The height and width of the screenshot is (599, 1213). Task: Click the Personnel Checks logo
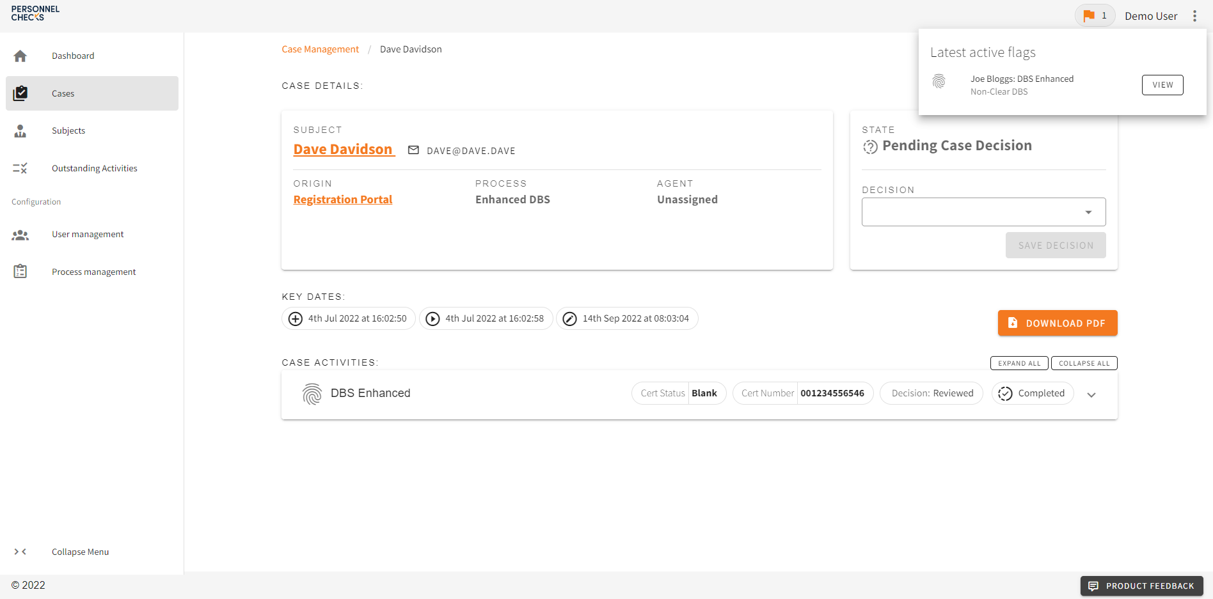point(35,13)
